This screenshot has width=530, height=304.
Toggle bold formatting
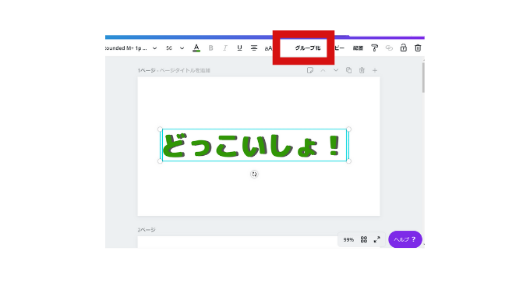[x=210, y=48]
